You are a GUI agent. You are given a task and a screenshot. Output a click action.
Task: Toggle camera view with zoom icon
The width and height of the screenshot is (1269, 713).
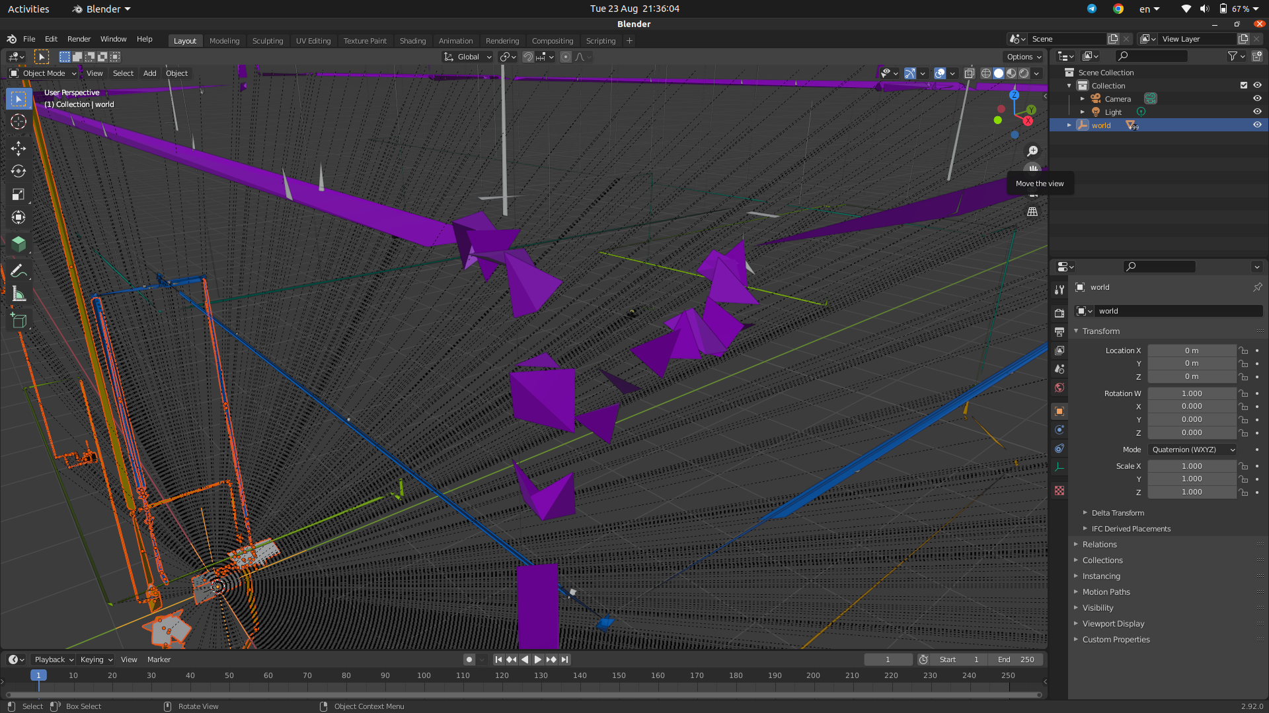[x=1032, y=151]
